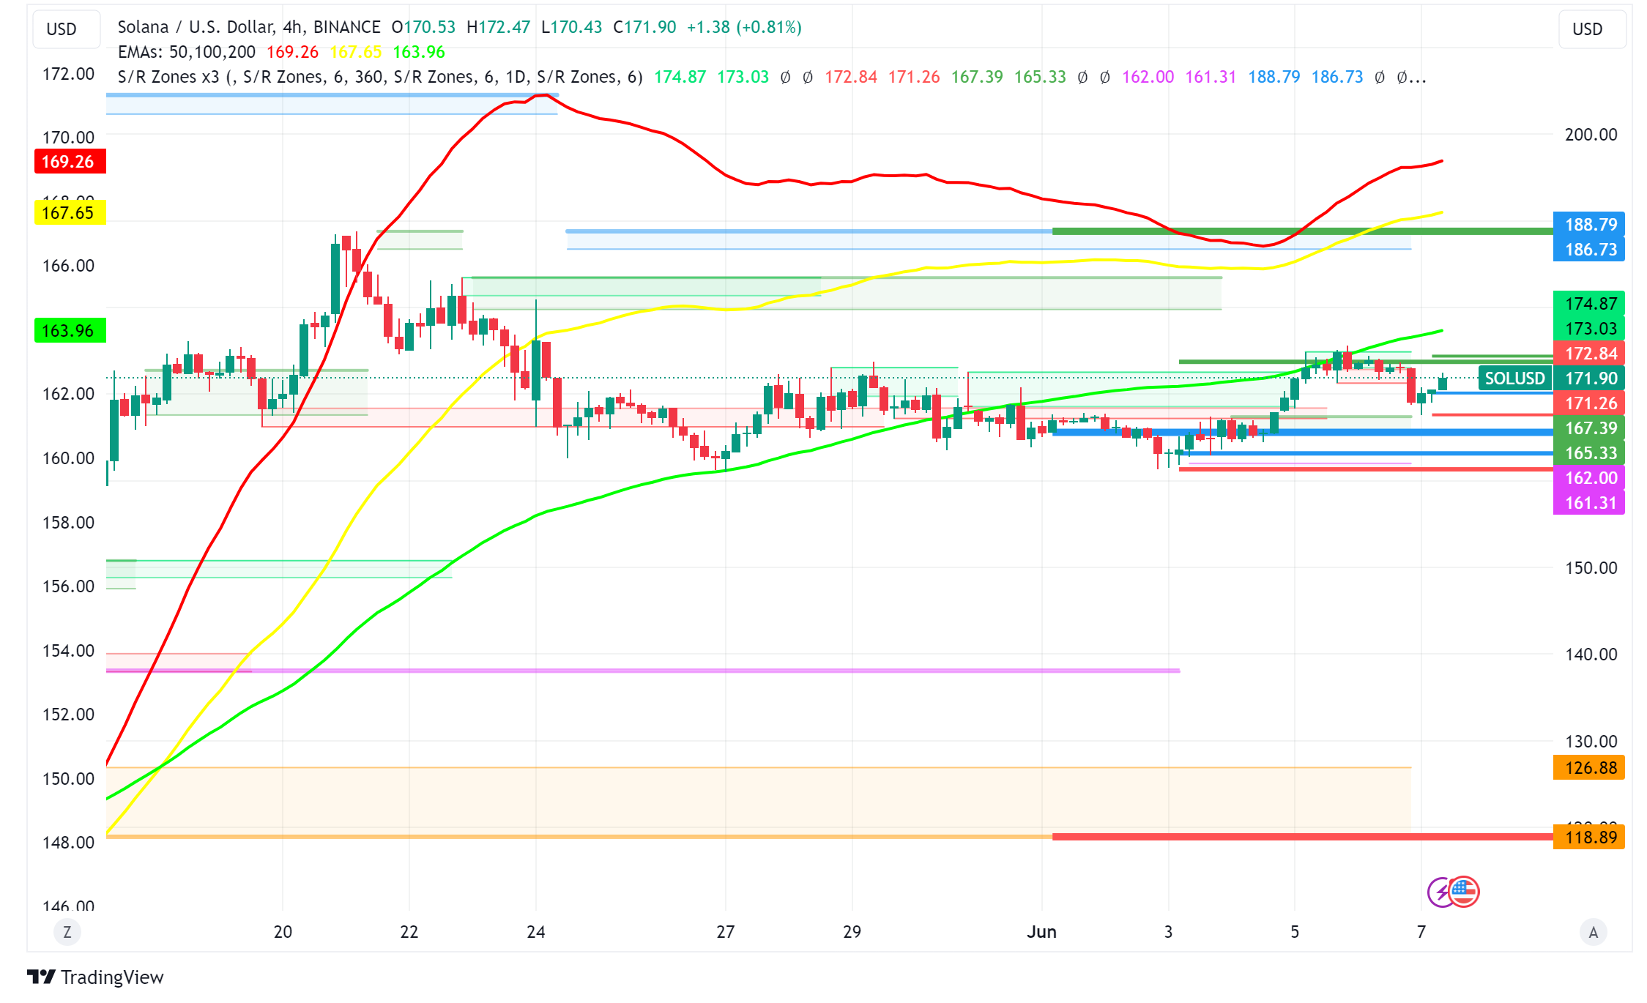Click the blue 188.79 zone label
Screen dimensions: 1647x1003
(1589, 224)
